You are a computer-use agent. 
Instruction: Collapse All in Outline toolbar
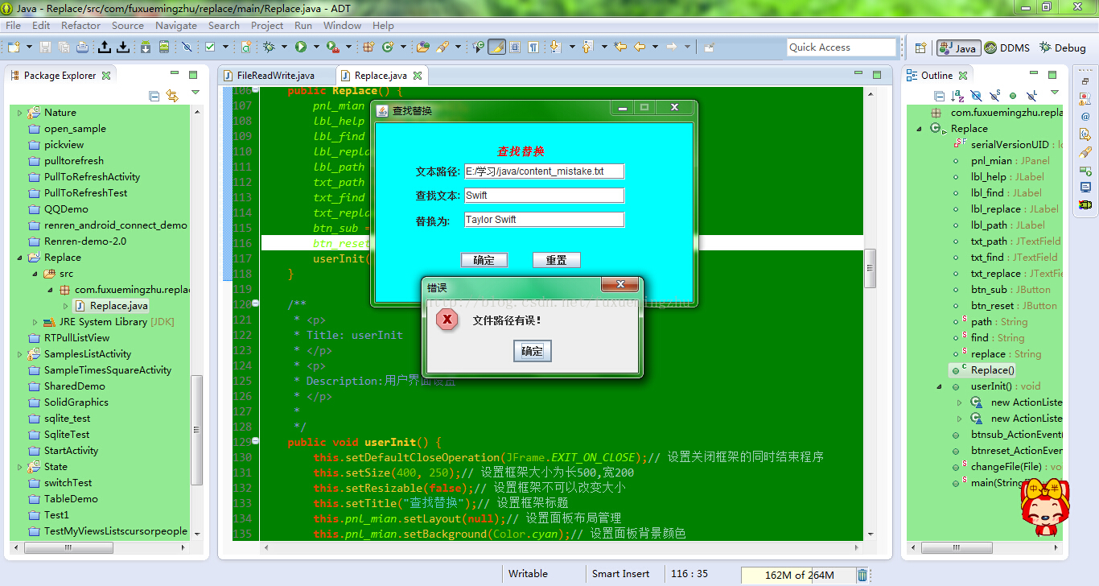tap(939, 96)
